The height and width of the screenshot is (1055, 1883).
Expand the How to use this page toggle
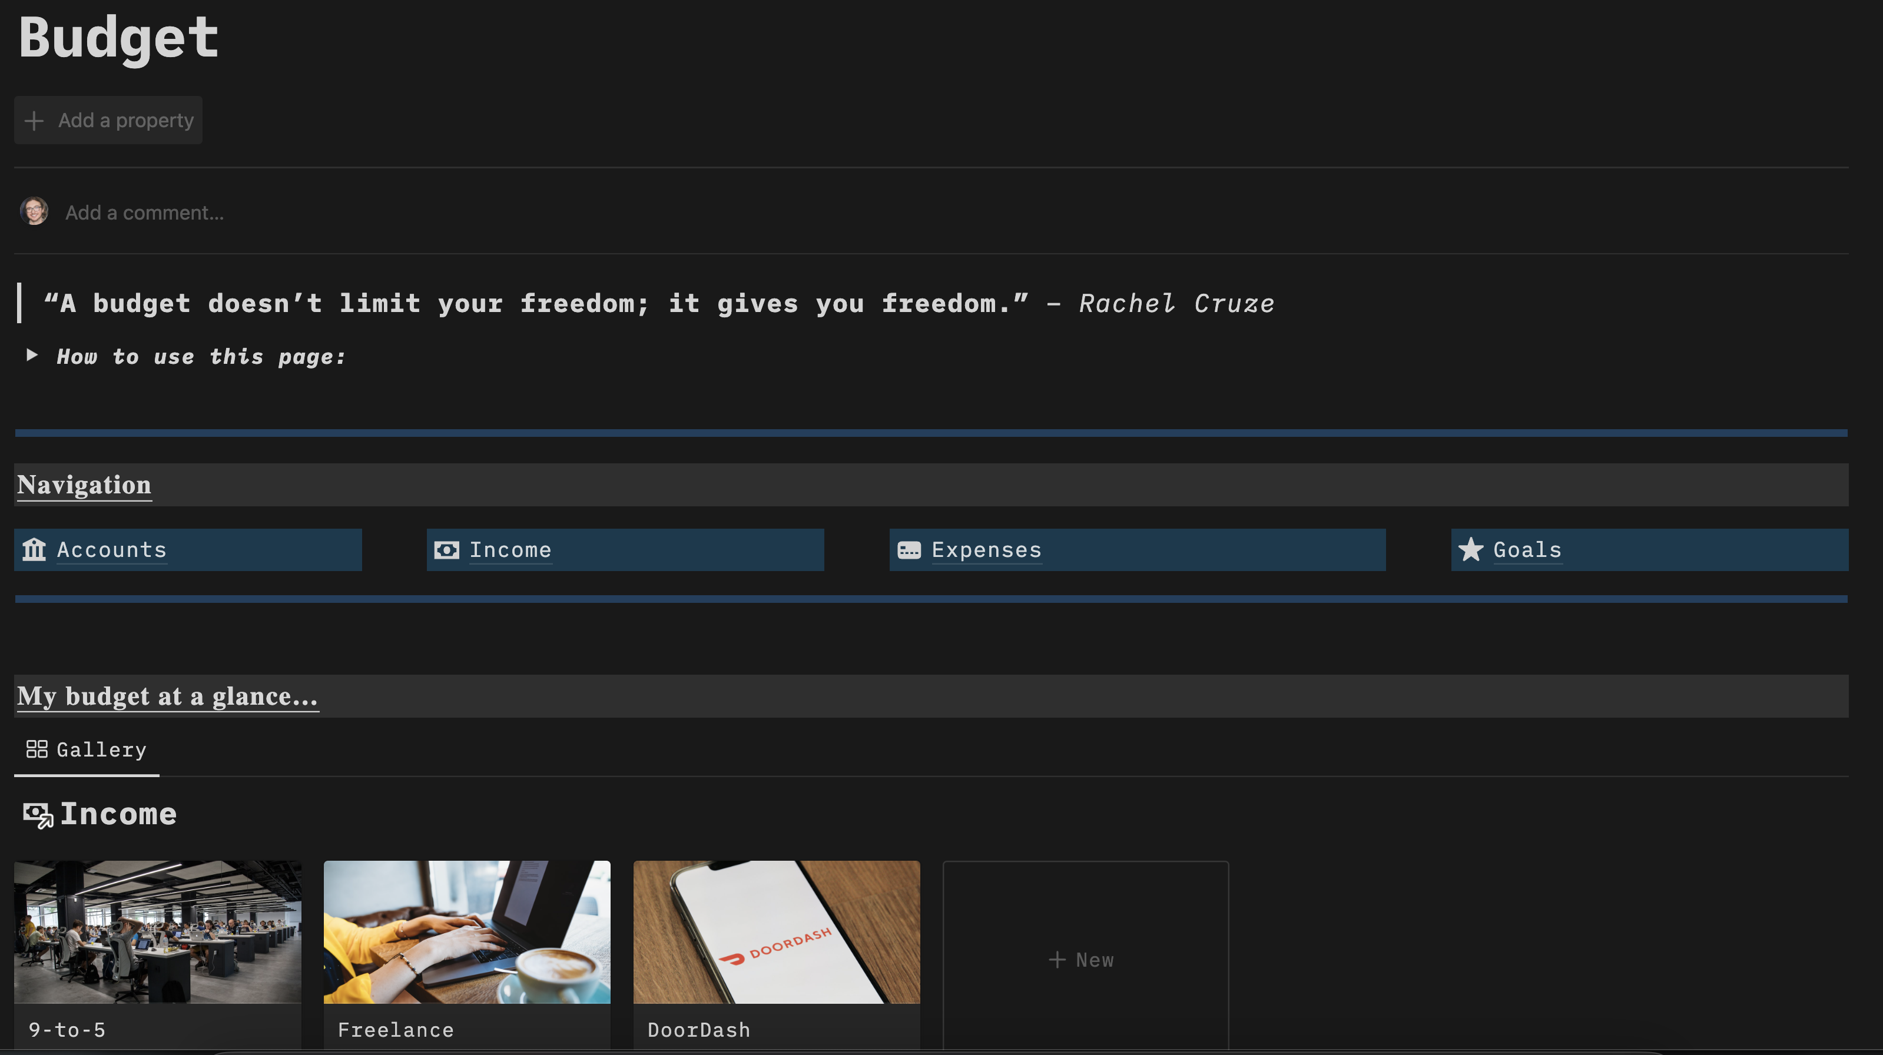click(x=31, y=356)
